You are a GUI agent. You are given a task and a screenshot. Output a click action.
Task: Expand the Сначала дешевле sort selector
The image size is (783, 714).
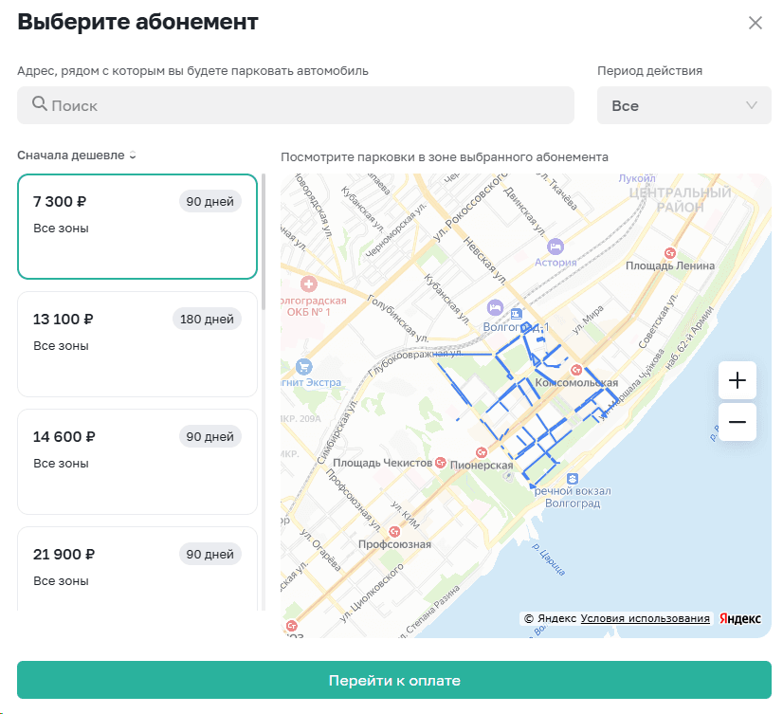pos(77,156)
